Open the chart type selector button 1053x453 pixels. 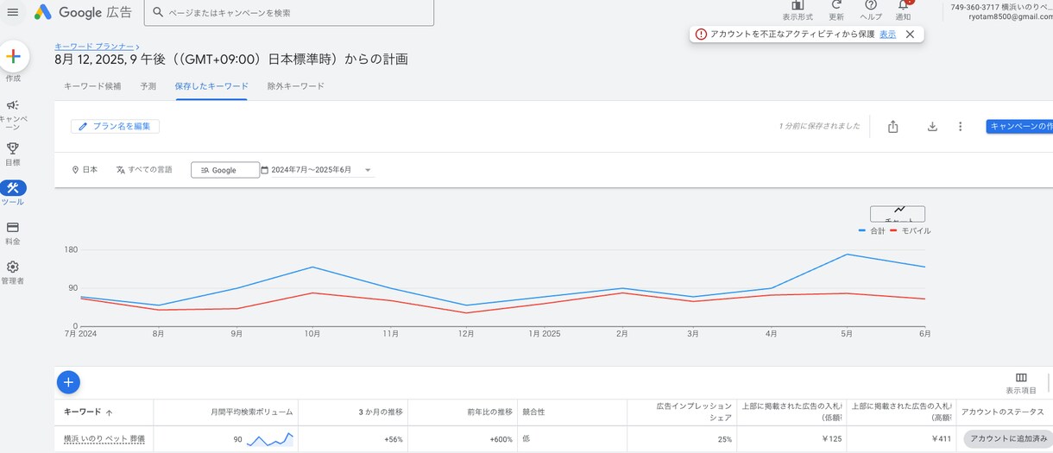pos(898,213)
